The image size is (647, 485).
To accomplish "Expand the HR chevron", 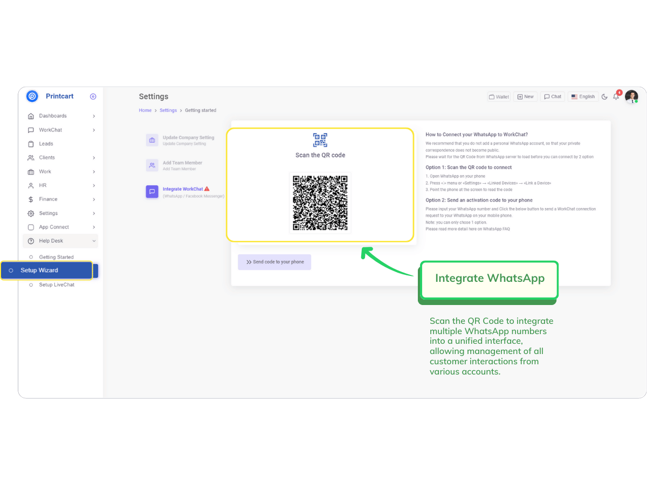I will point(94,185).
